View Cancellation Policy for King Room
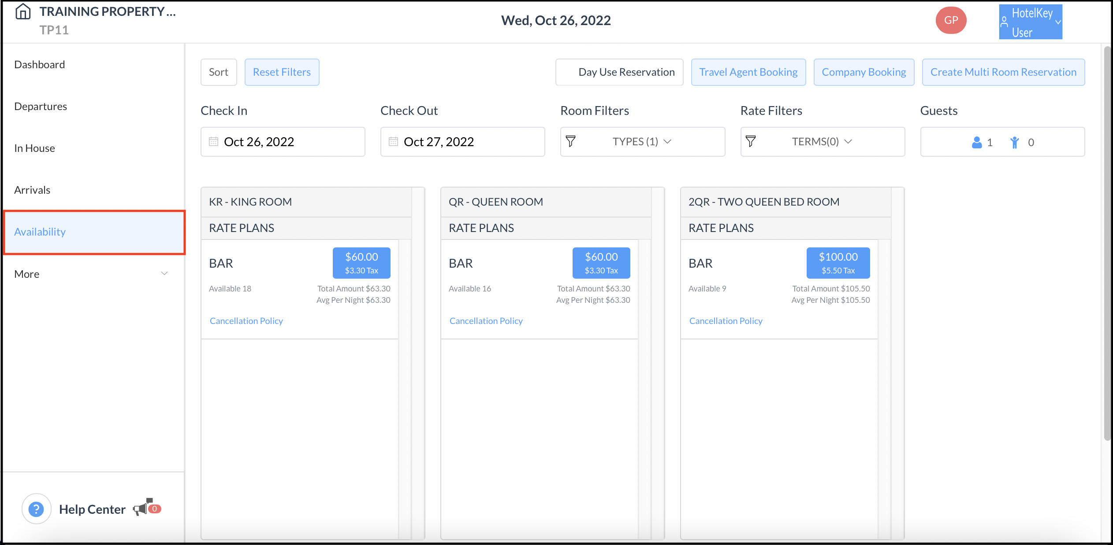The image size is (1113, 545). [246, 320]
